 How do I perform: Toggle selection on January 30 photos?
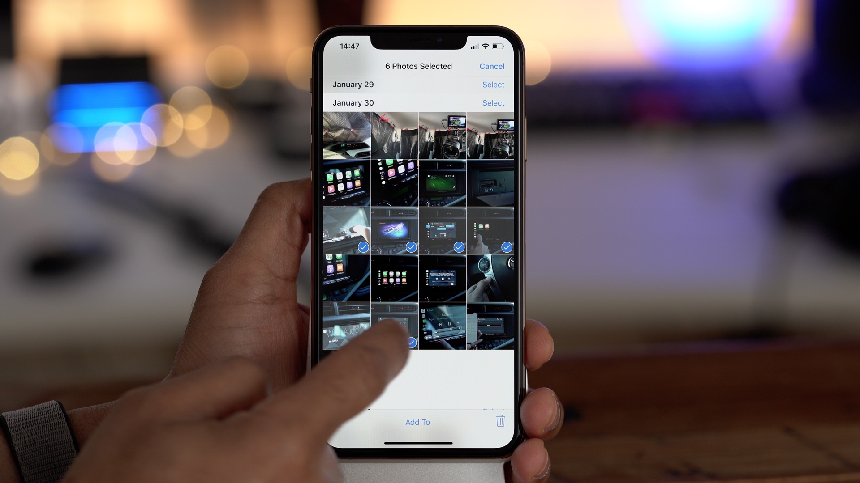click(x=493, y=102)
